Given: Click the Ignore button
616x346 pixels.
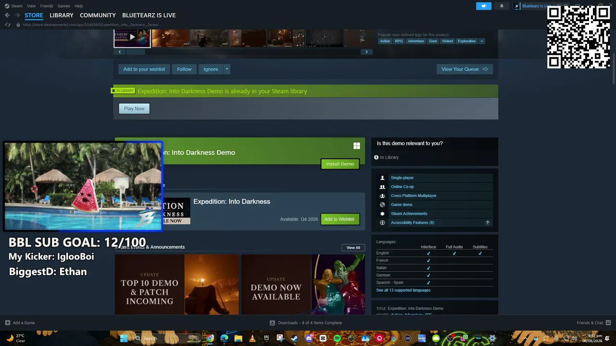Looking at the screenshot, I should click(211, 69).
